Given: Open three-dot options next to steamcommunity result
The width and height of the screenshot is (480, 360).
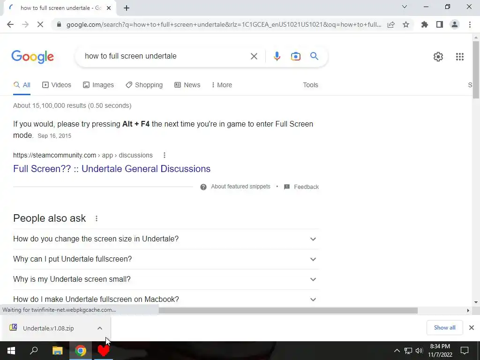Looking at the screenshot, I should click(x=165, y=155).
